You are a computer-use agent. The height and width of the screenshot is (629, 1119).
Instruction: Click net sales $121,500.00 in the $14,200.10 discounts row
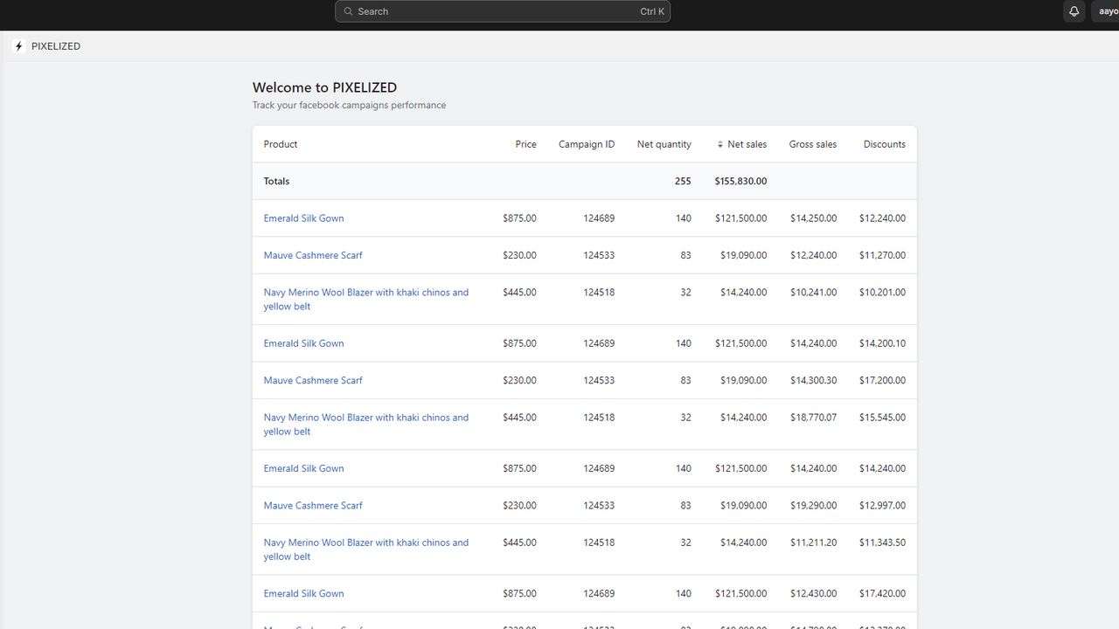(x=740, y=343)
